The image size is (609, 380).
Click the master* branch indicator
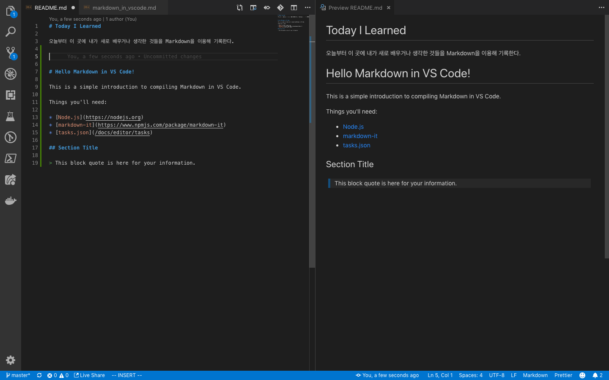pyautogui.click(x=18, y=375)
